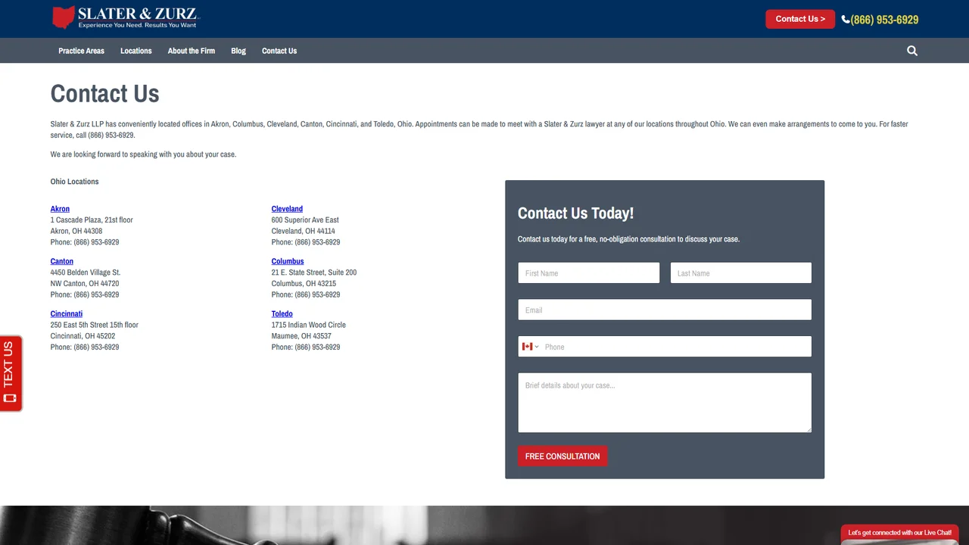Call the (866) 953-6929 header number
Image resolution: width=969 pixels, height=545 pixels.
884,20
